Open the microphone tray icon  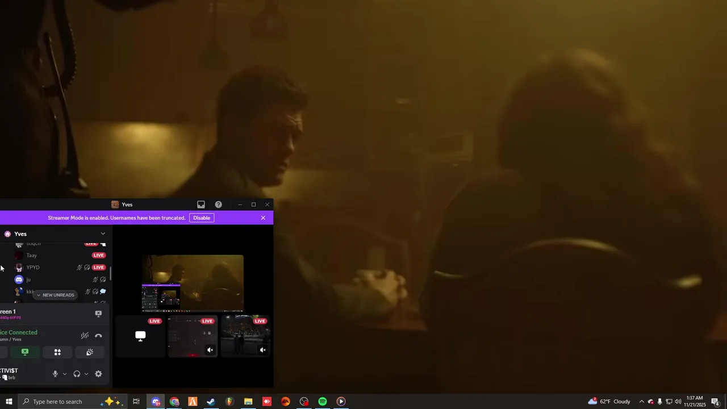click(x=659, y=402)
